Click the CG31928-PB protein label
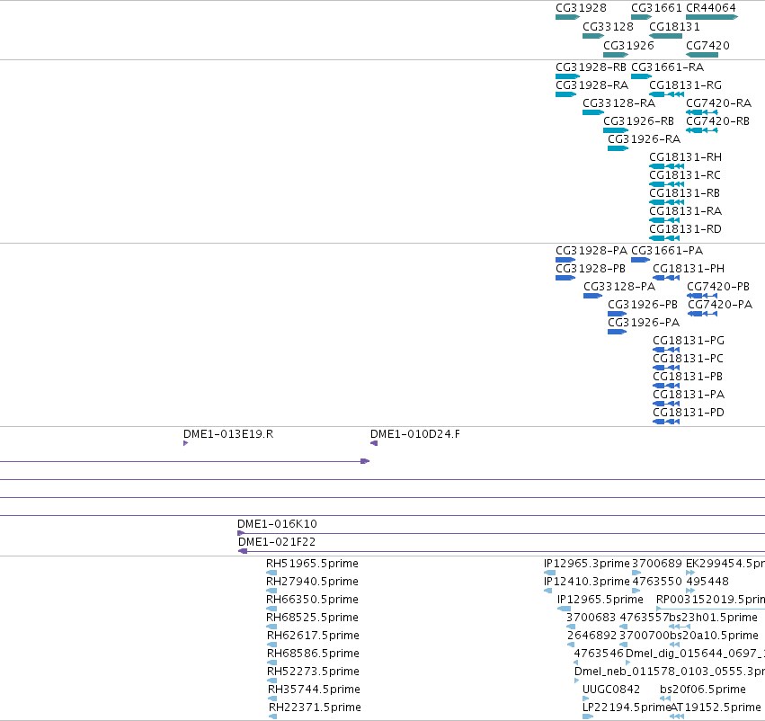This screenshot has height=721, width=765. (x=591, y=269)
